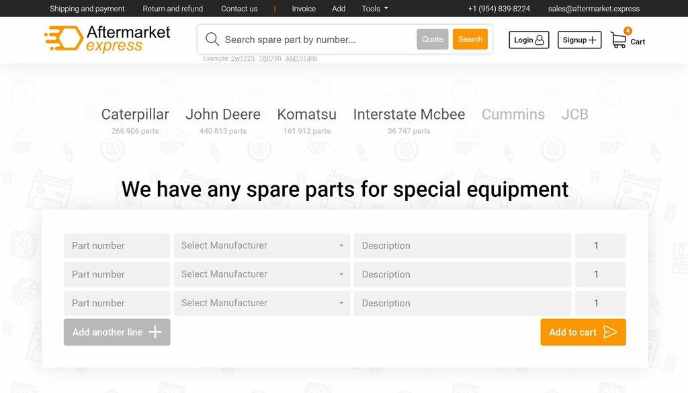This screenshot has height=393, width=688.
Task: Click the arrow icon on Add to cart
Action: click(x=609, y=332)
